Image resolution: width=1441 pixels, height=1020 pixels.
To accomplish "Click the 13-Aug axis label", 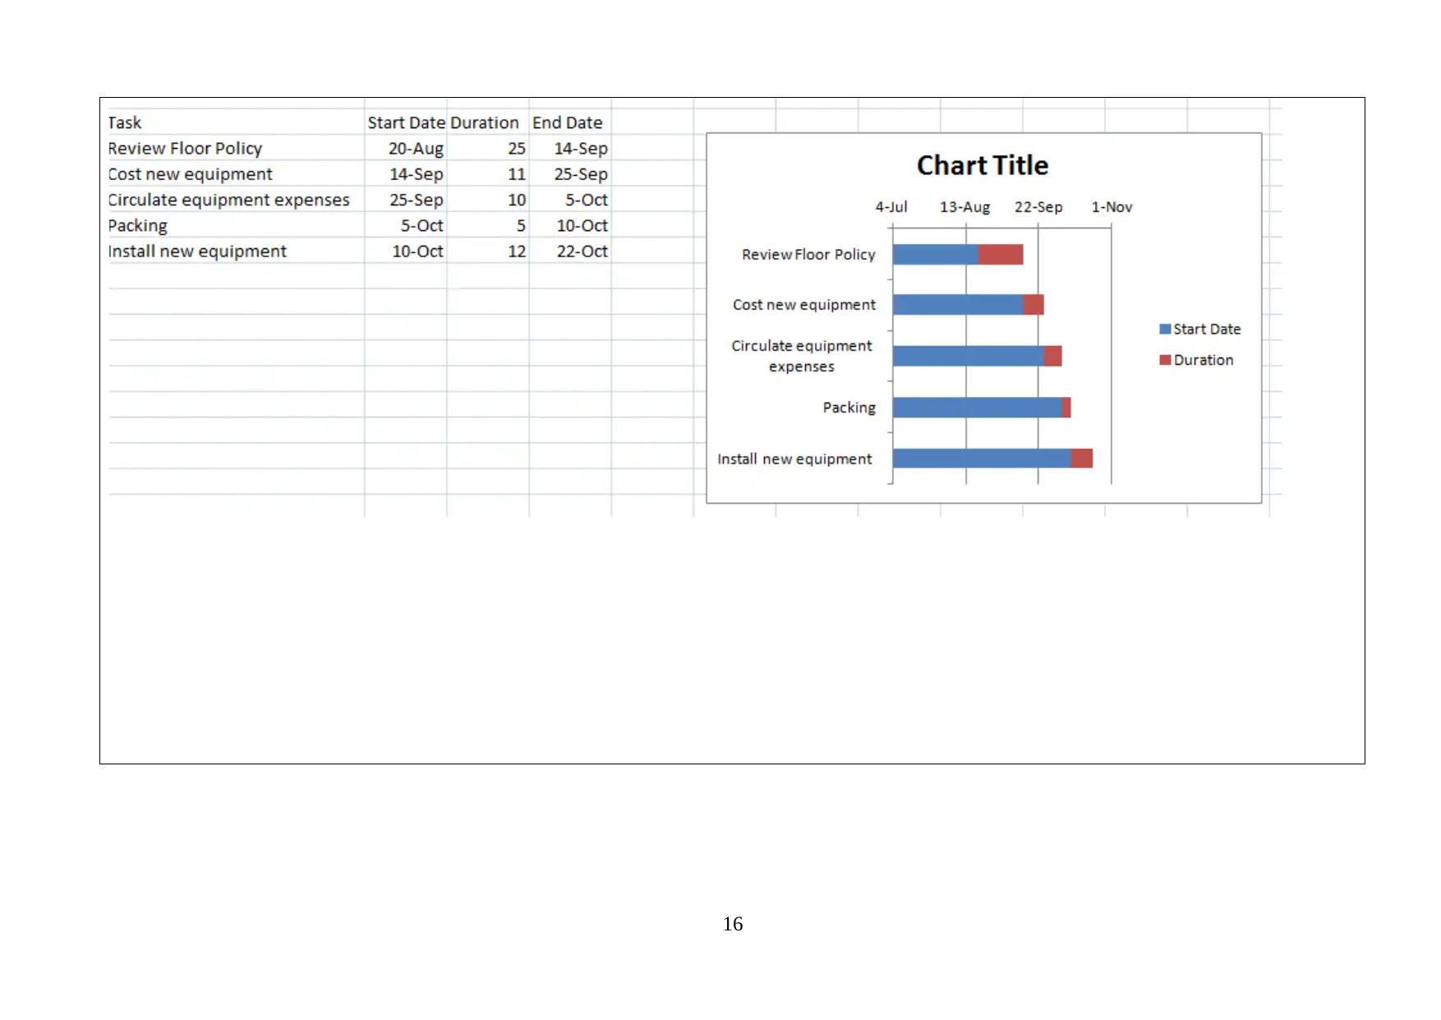I will (965, 207).
